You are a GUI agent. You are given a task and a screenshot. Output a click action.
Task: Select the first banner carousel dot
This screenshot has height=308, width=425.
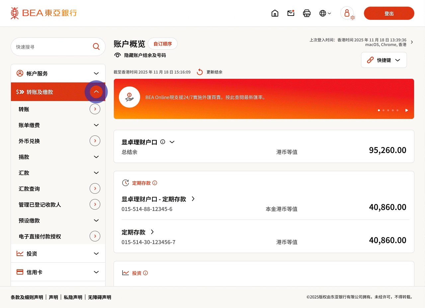tap(379, 110)
